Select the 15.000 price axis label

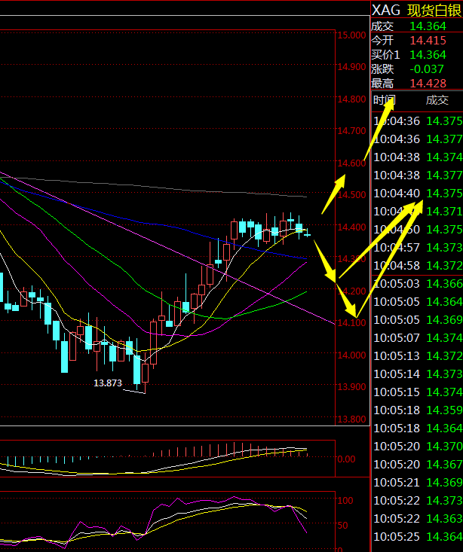(x=352, y=35)
